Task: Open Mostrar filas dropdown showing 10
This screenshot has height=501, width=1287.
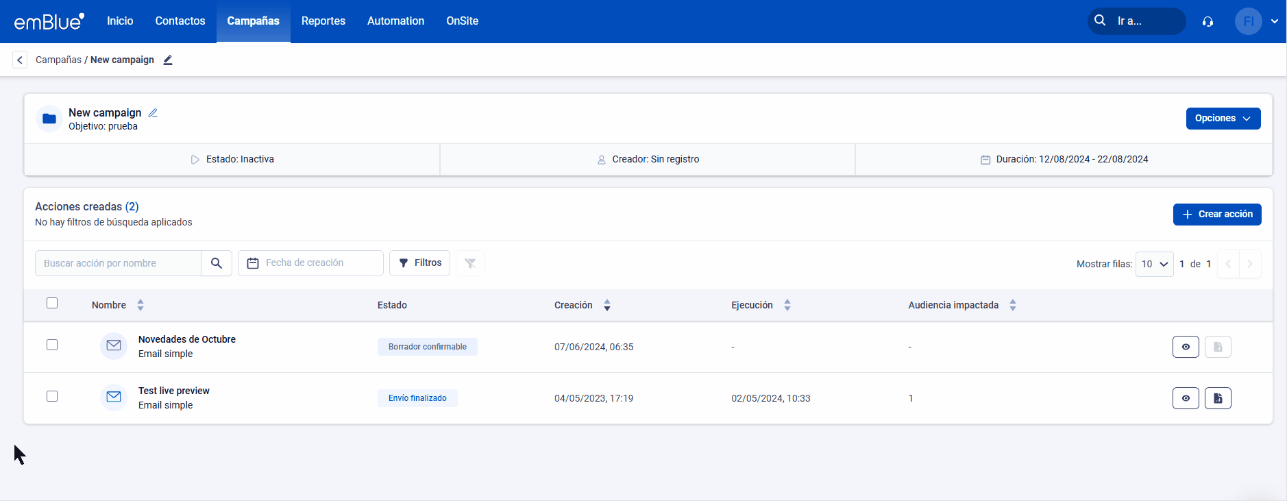Action: [1155, 264]
